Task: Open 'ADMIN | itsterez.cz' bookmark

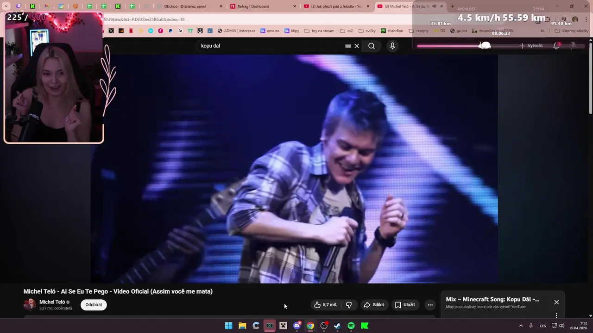Action: (x=236, y=31)
